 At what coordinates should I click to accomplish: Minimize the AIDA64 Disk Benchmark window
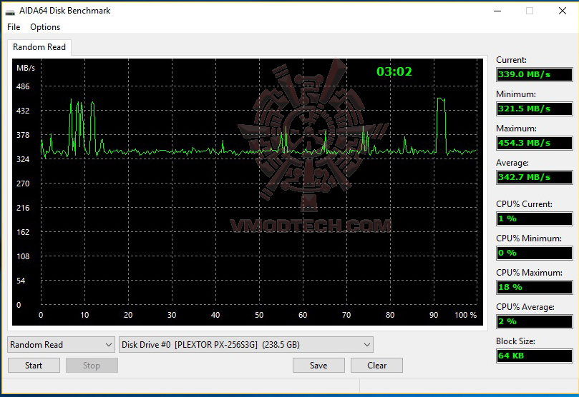click(497, 11)
